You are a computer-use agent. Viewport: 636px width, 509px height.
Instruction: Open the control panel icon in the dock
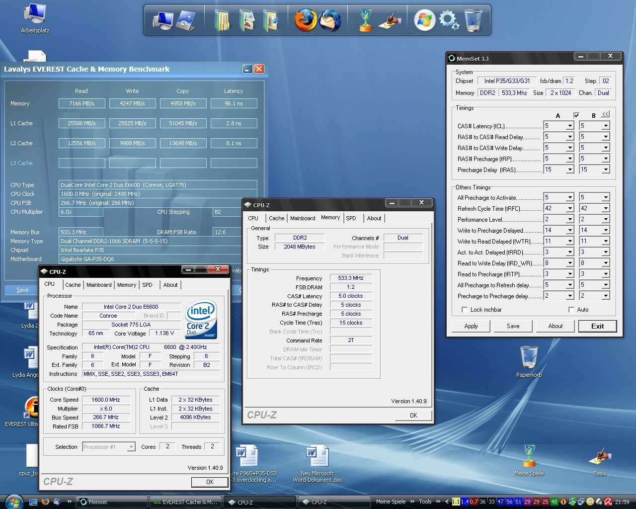pyautogui.click(x=186, y=20)
